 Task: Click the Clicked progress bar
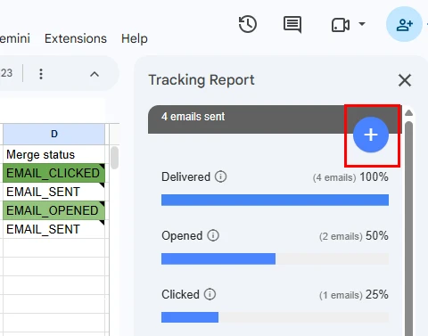click(x=275, y=317)
